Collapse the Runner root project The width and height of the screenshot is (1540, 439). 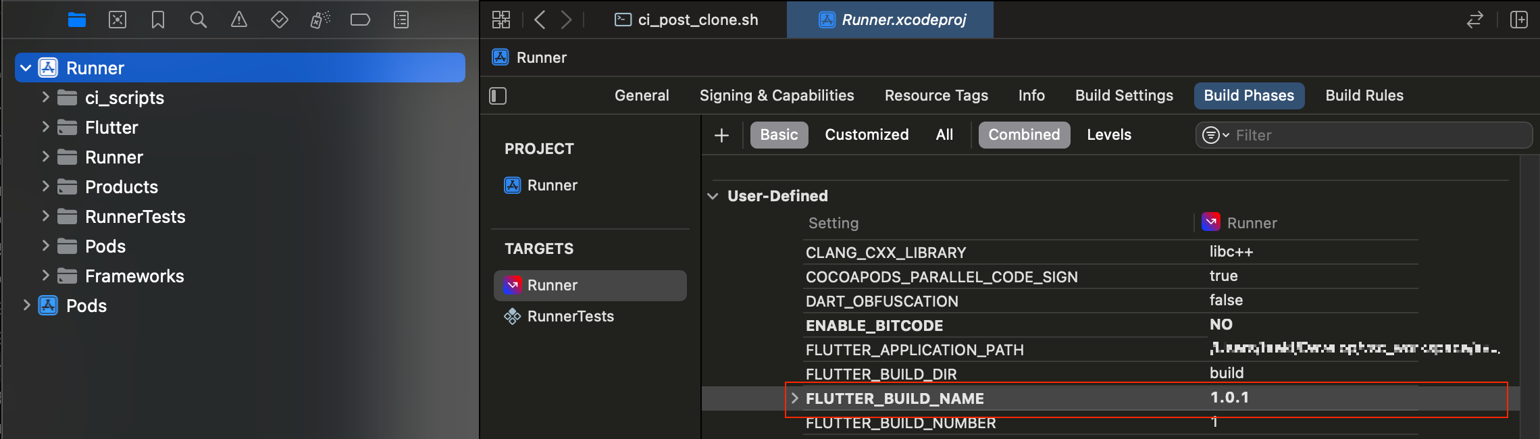tap(26, 68)
